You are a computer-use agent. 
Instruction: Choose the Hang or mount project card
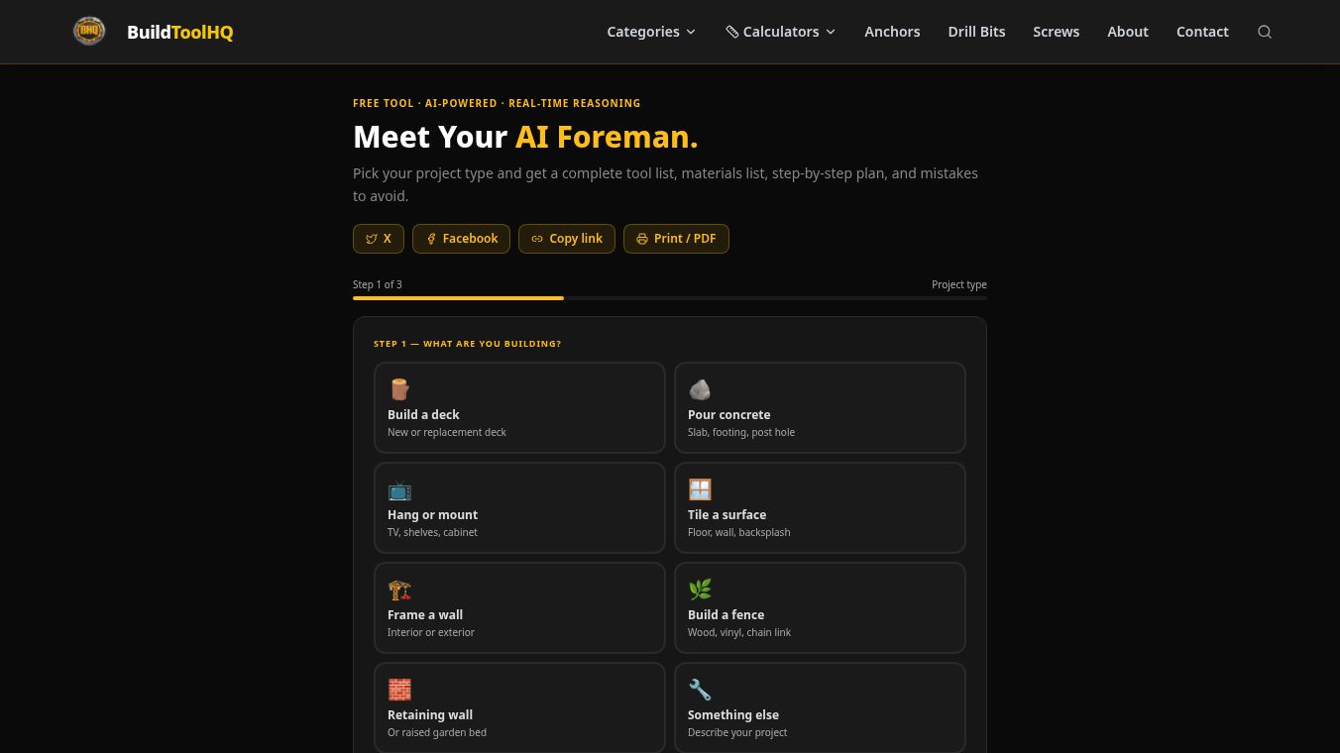point(519,507)
